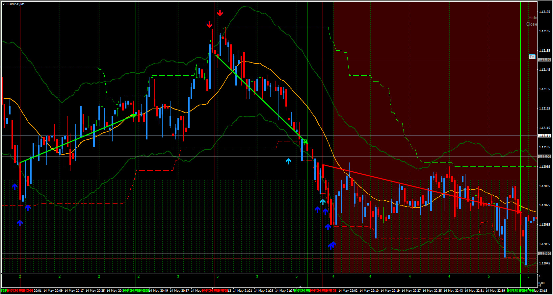The height and width of the screenshot is (295, 553).
Task: Select the 1.12150 horizontal line price tag
Action: [544, 60]
